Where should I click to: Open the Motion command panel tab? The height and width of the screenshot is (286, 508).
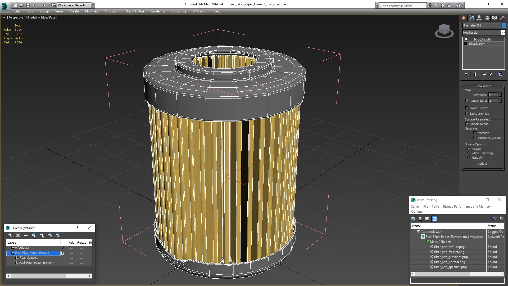click(x=487, y=18)
